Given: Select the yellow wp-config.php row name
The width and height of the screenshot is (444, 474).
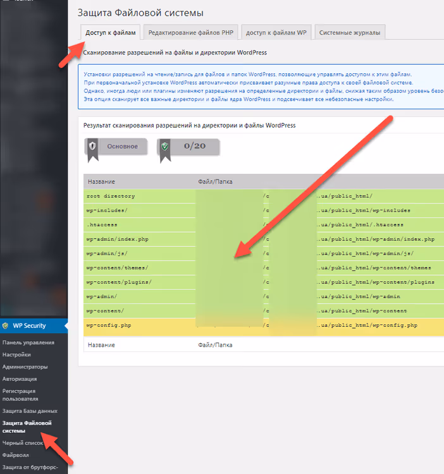Looking at the screenshot, I should [109, 325].
